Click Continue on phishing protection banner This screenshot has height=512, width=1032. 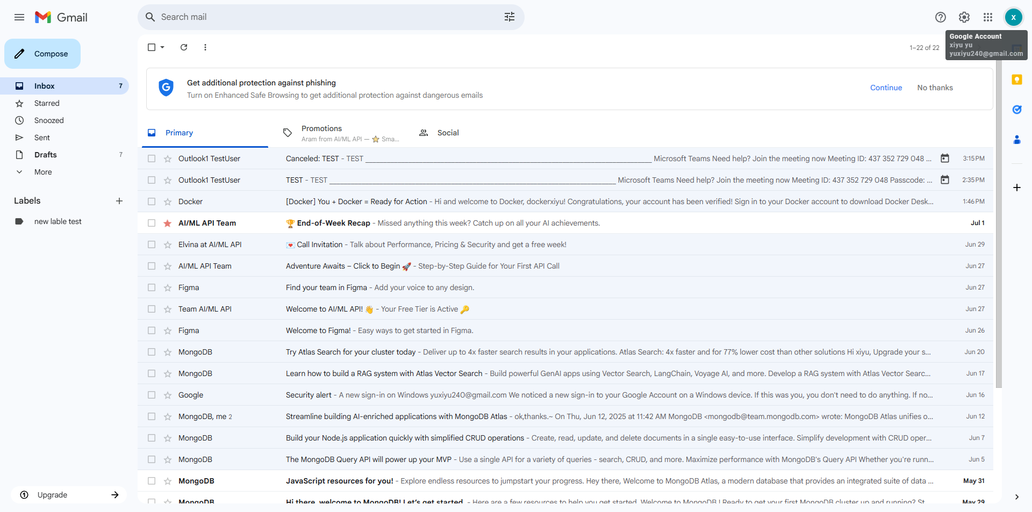886,88
